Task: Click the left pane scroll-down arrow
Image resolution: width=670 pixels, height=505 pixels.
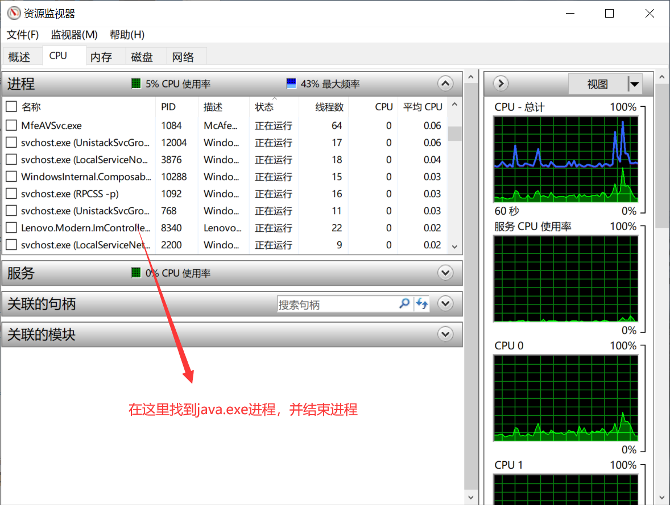Action: pyautogui.click(x=471, y=497)
